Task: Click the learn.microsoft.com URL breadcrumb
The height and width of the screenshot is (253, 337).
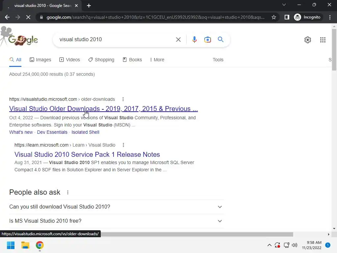Action: [65, 145]
